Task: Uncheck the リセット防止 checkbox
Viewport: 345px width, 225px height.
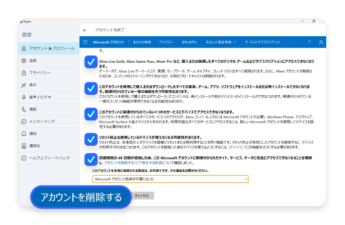Action: [91, 139]
